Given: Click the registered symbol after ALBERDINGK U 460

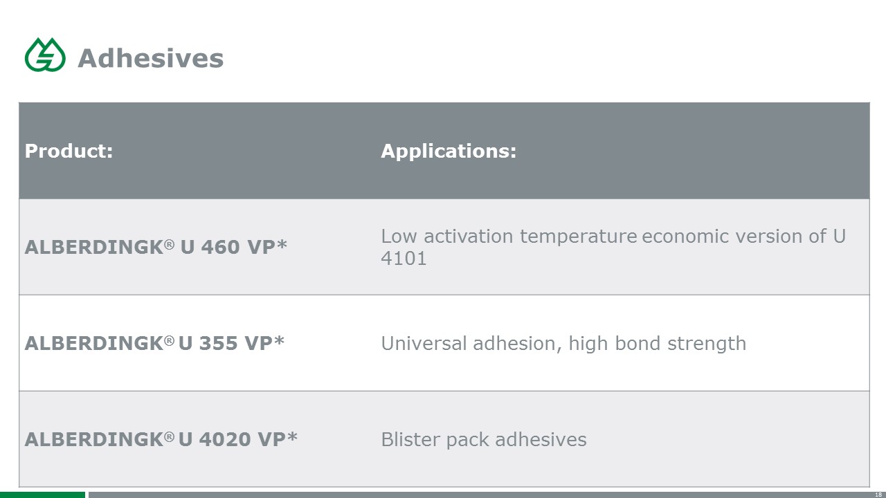Looking at the screenshot, I should coord(170,244).
